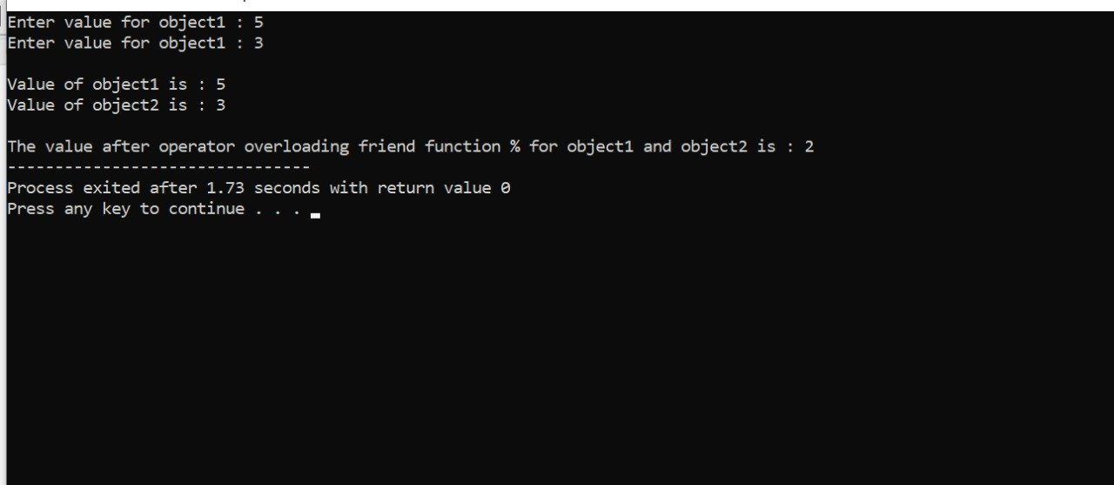The width and height of the screenshot is (1114, 485).
Task: Click the 'Value of object1 is : 5' line
Action: (x=116, y=84)
